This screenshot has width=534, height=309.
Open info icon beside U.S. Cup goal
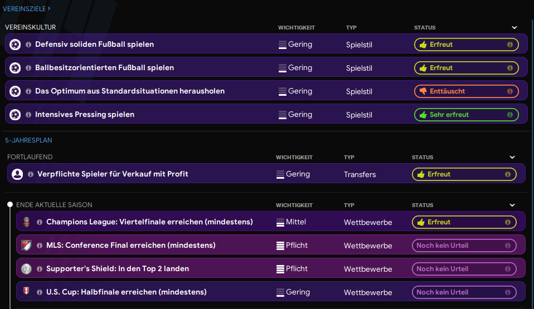pyautogui.click(x=40, y=292)
